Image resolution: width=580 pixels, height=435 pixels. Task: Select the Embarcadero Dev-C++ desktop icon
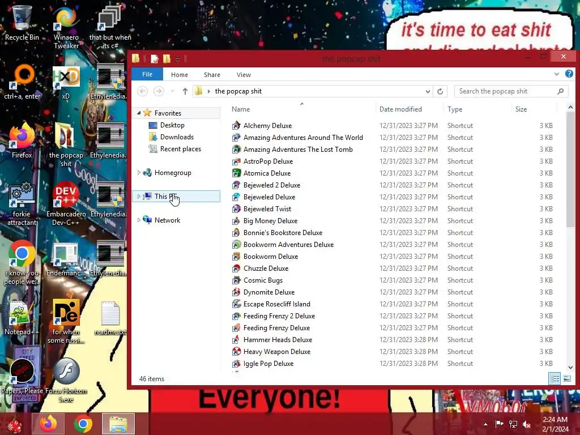pos(66,204)
